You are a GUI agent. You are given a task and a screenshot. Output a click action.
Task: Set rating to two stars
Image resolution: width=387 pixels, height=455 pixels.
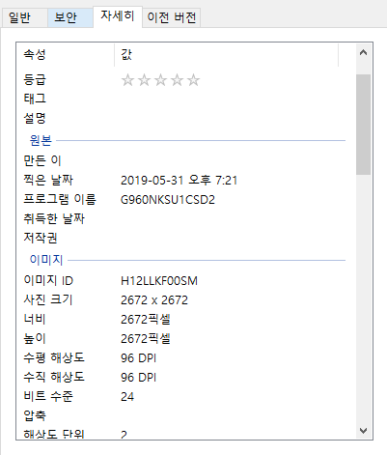coord(144,80)
